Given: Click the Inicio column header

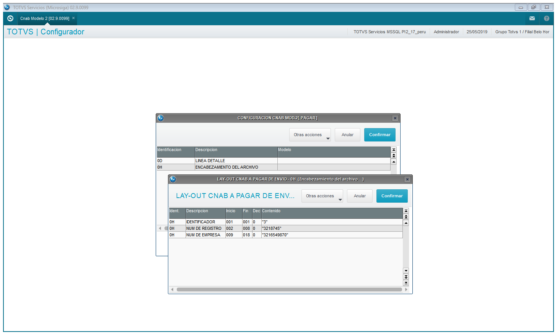Looking at the screenshot, I should [234, 213].
